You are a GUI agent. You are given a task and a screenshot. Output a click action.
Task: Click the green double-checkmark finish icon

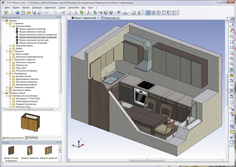coord(6,12)
